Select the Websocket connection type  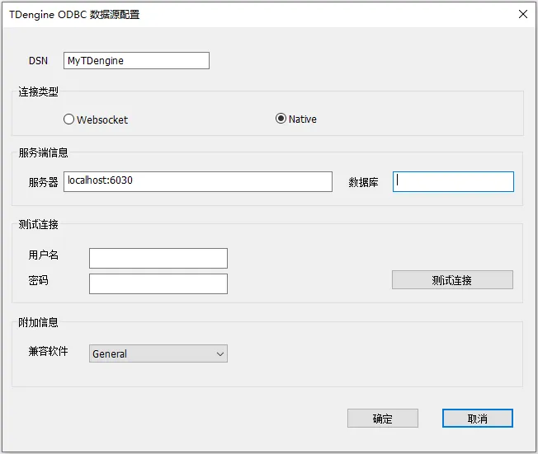(x=69, y=119)
